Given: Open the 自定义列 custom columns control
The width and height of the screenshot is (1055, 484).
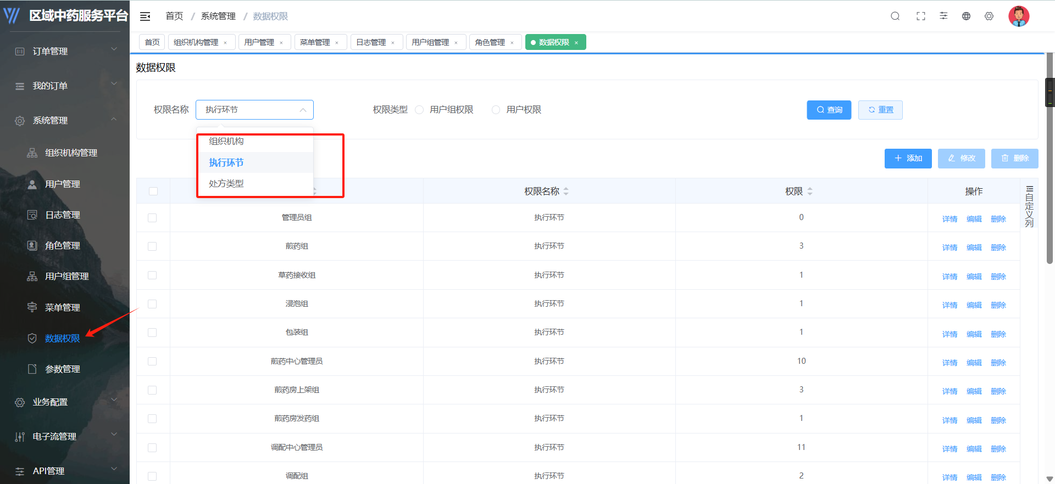Looking at the screenshot, I should pos(1029,206).
